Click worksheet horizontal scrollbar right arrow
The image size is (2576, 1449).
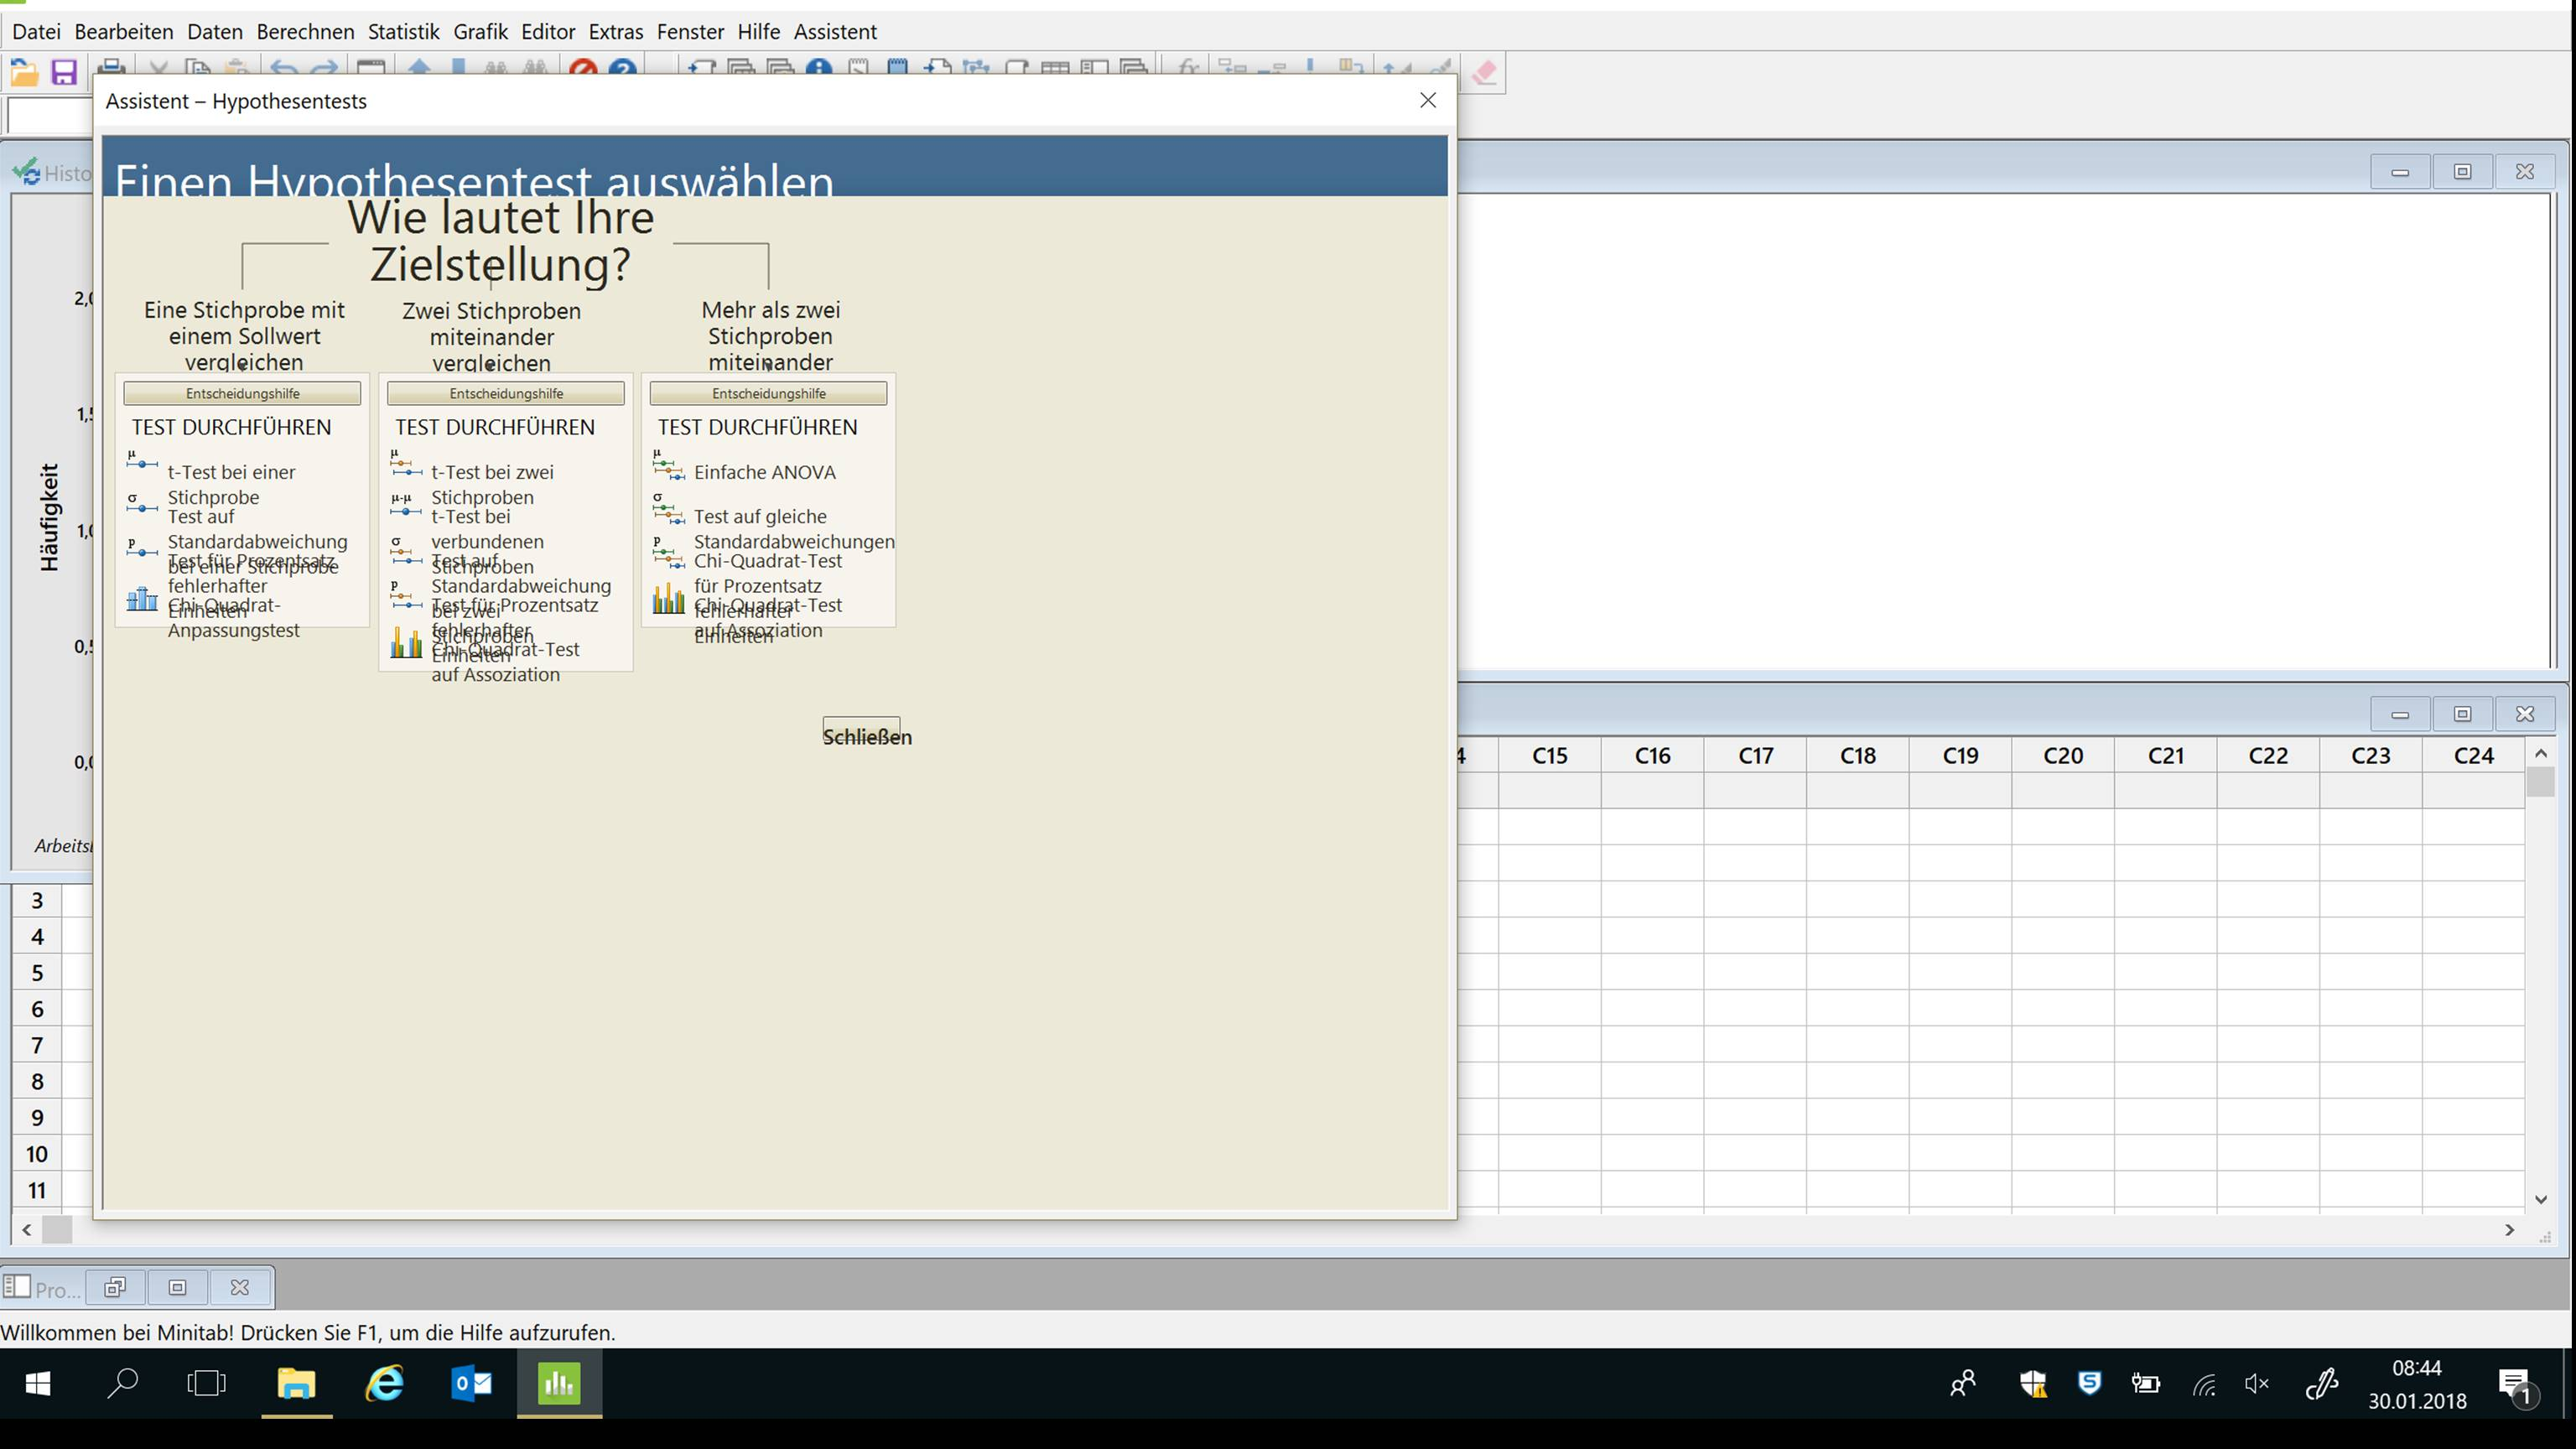click(2508, 1230)
